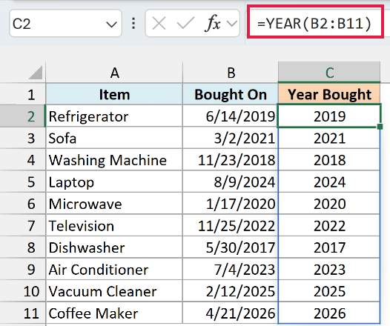Click the date cell 4/21/2026
This screenshot has height=326, width=390.
(231, 313)
